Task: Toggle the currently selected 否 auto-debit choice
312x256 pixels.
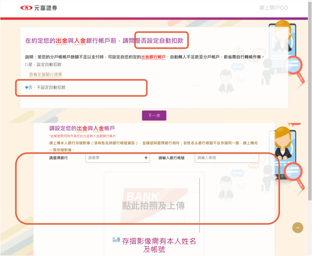Action: (x=27, y=88)
